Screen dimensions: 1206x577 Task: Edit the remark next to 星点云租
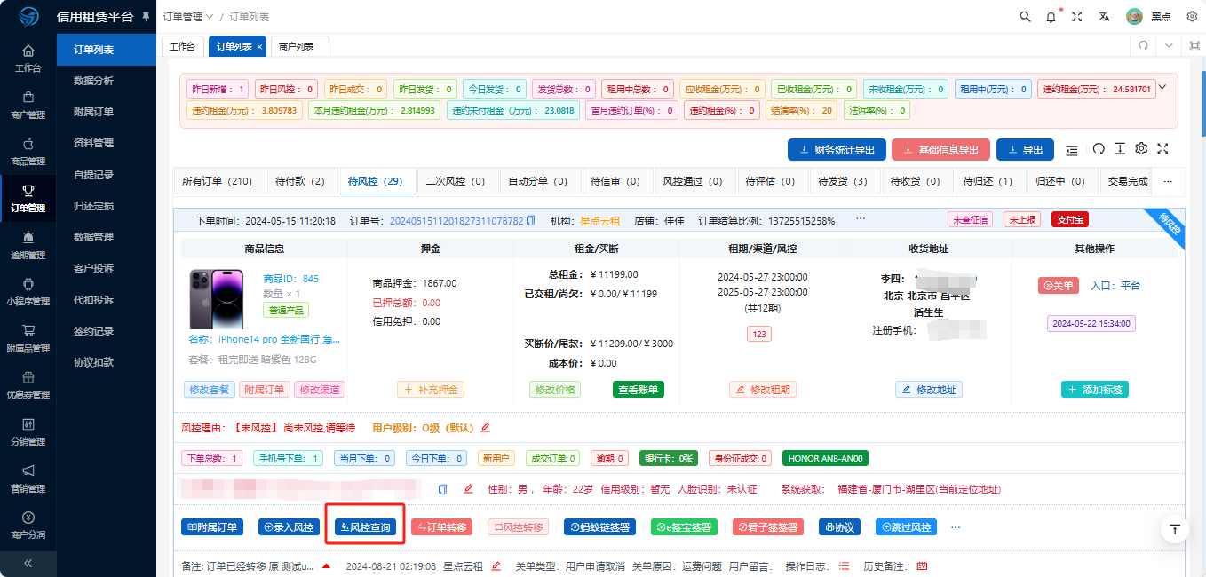tap(496, 566)
